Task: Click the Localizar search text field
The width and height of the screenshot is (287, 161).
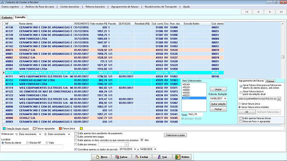Action: tap(32, 147)
